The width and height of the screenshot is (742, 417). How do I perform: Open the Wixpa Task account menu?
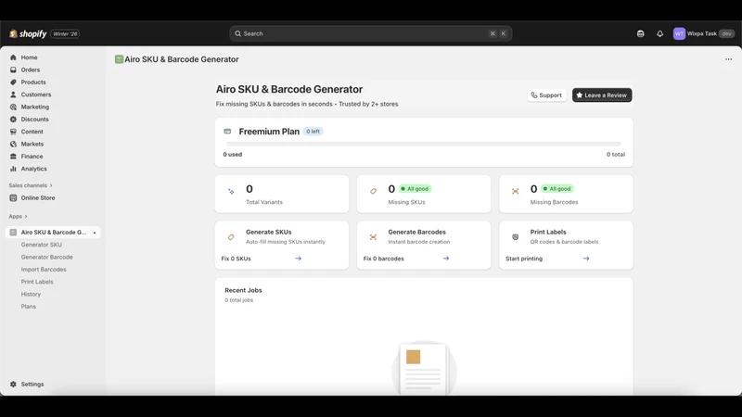[704, 33]
